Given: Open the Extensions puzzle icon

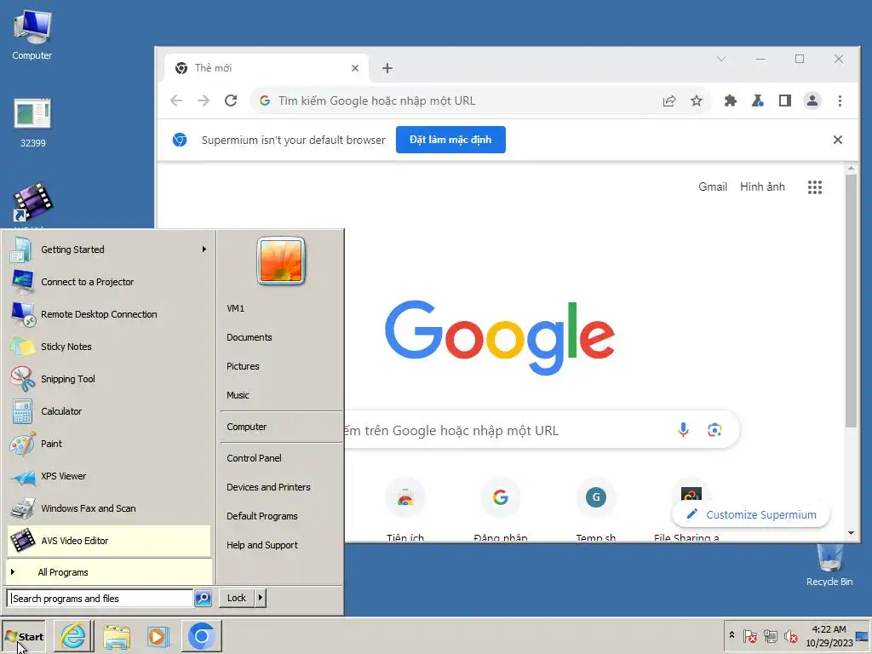Looking at the screenshot, I should (730, 100).
